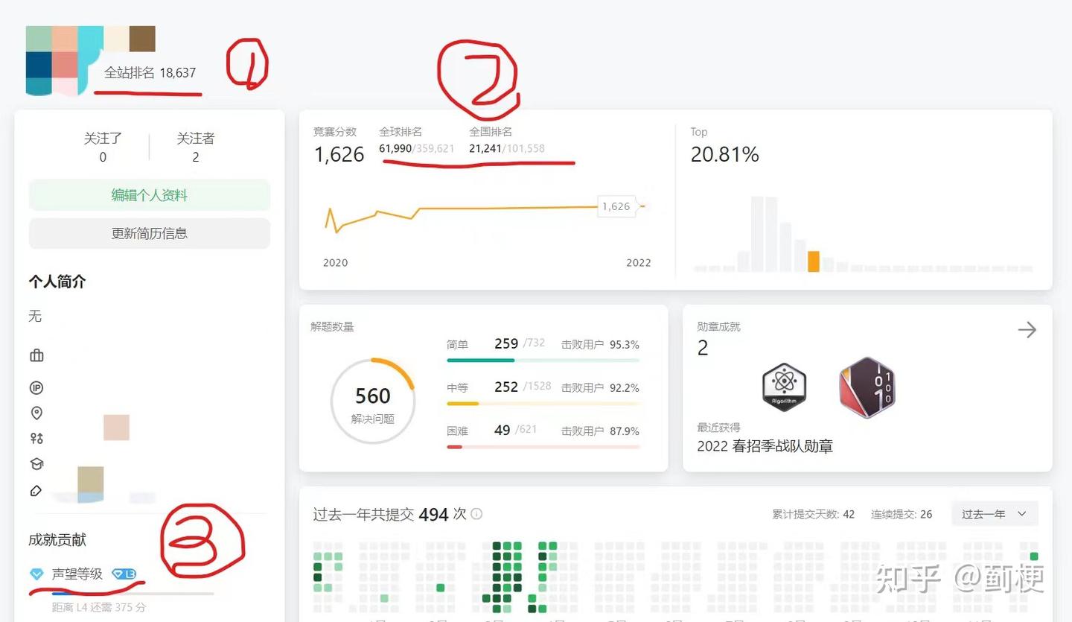This screenshot has height=622, width=1072.
Task: Click the L3 reputation level badge
Action: (125, 574)
